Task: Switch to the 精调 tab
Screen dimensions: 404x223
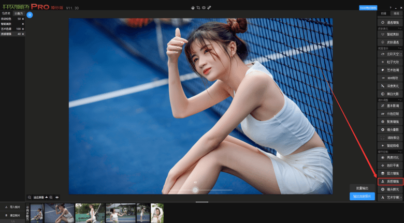Action: (396, 13)
